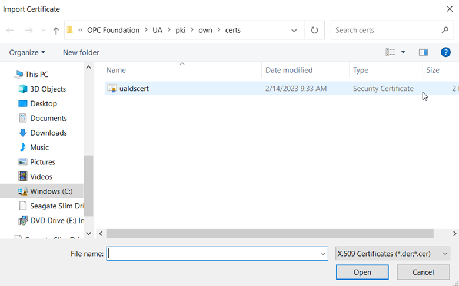Refresh the certs folder view
This screenshot has width=459, height=286.
pos(314,30)
